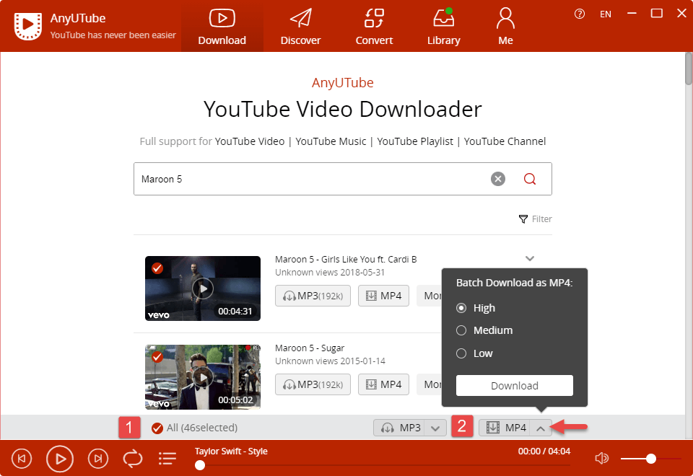Screen dimensions: 693x476
Task: Play the Sugar video thumbnail preview
Action: 203,377
